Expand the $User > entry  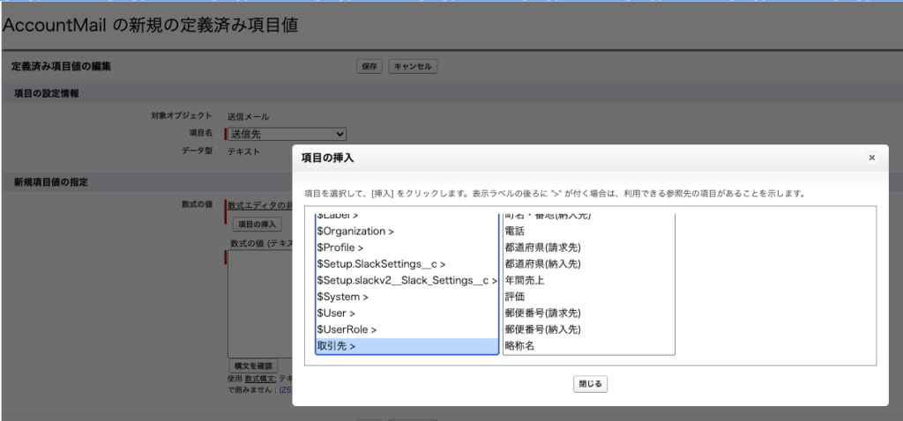(x=407, y=314)
